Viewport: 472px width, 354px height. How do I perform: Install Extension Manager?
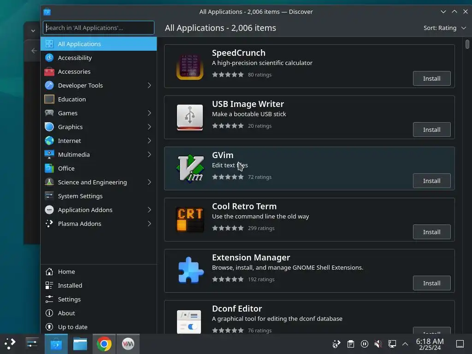click(431, 283)
